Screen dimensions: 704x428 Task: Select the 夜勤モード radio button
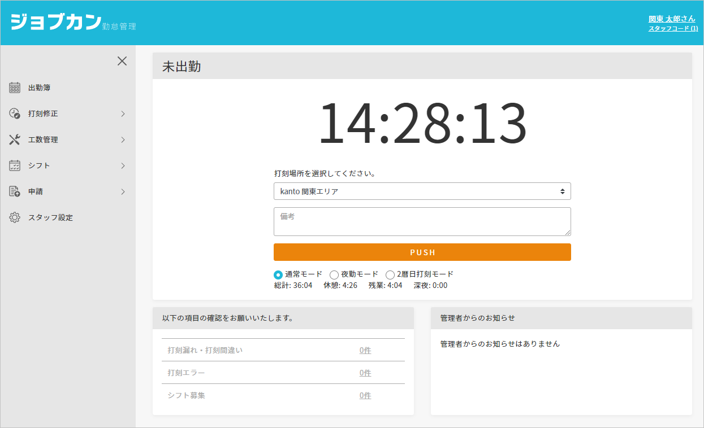point(334,274)
